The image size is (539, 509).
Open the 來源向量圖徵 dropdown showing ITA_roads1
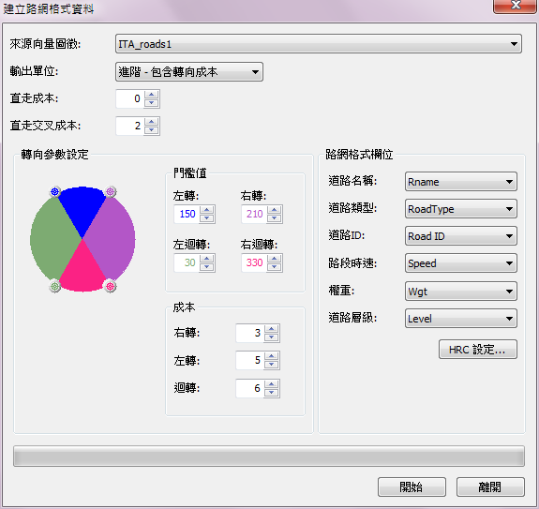coord(319,44)
